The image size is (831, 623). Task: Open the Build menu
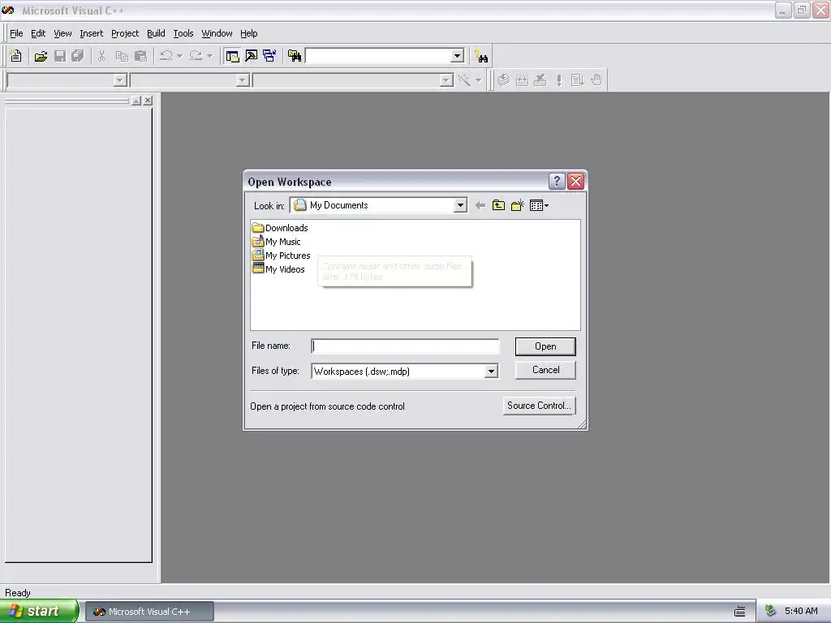point(156,33)
